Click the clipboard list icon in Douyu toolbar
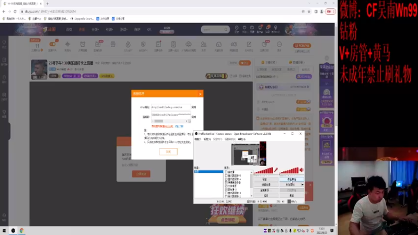 click(173, 44)
